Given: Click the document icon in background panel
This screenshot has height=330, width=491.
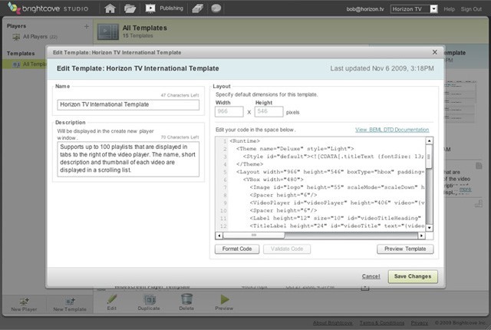Looking at the screenshot, I should 479,166.
